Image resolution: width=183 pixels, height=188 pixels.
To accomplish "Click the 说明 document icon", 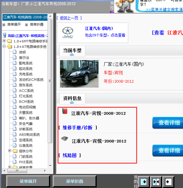I will pos(15,52).
